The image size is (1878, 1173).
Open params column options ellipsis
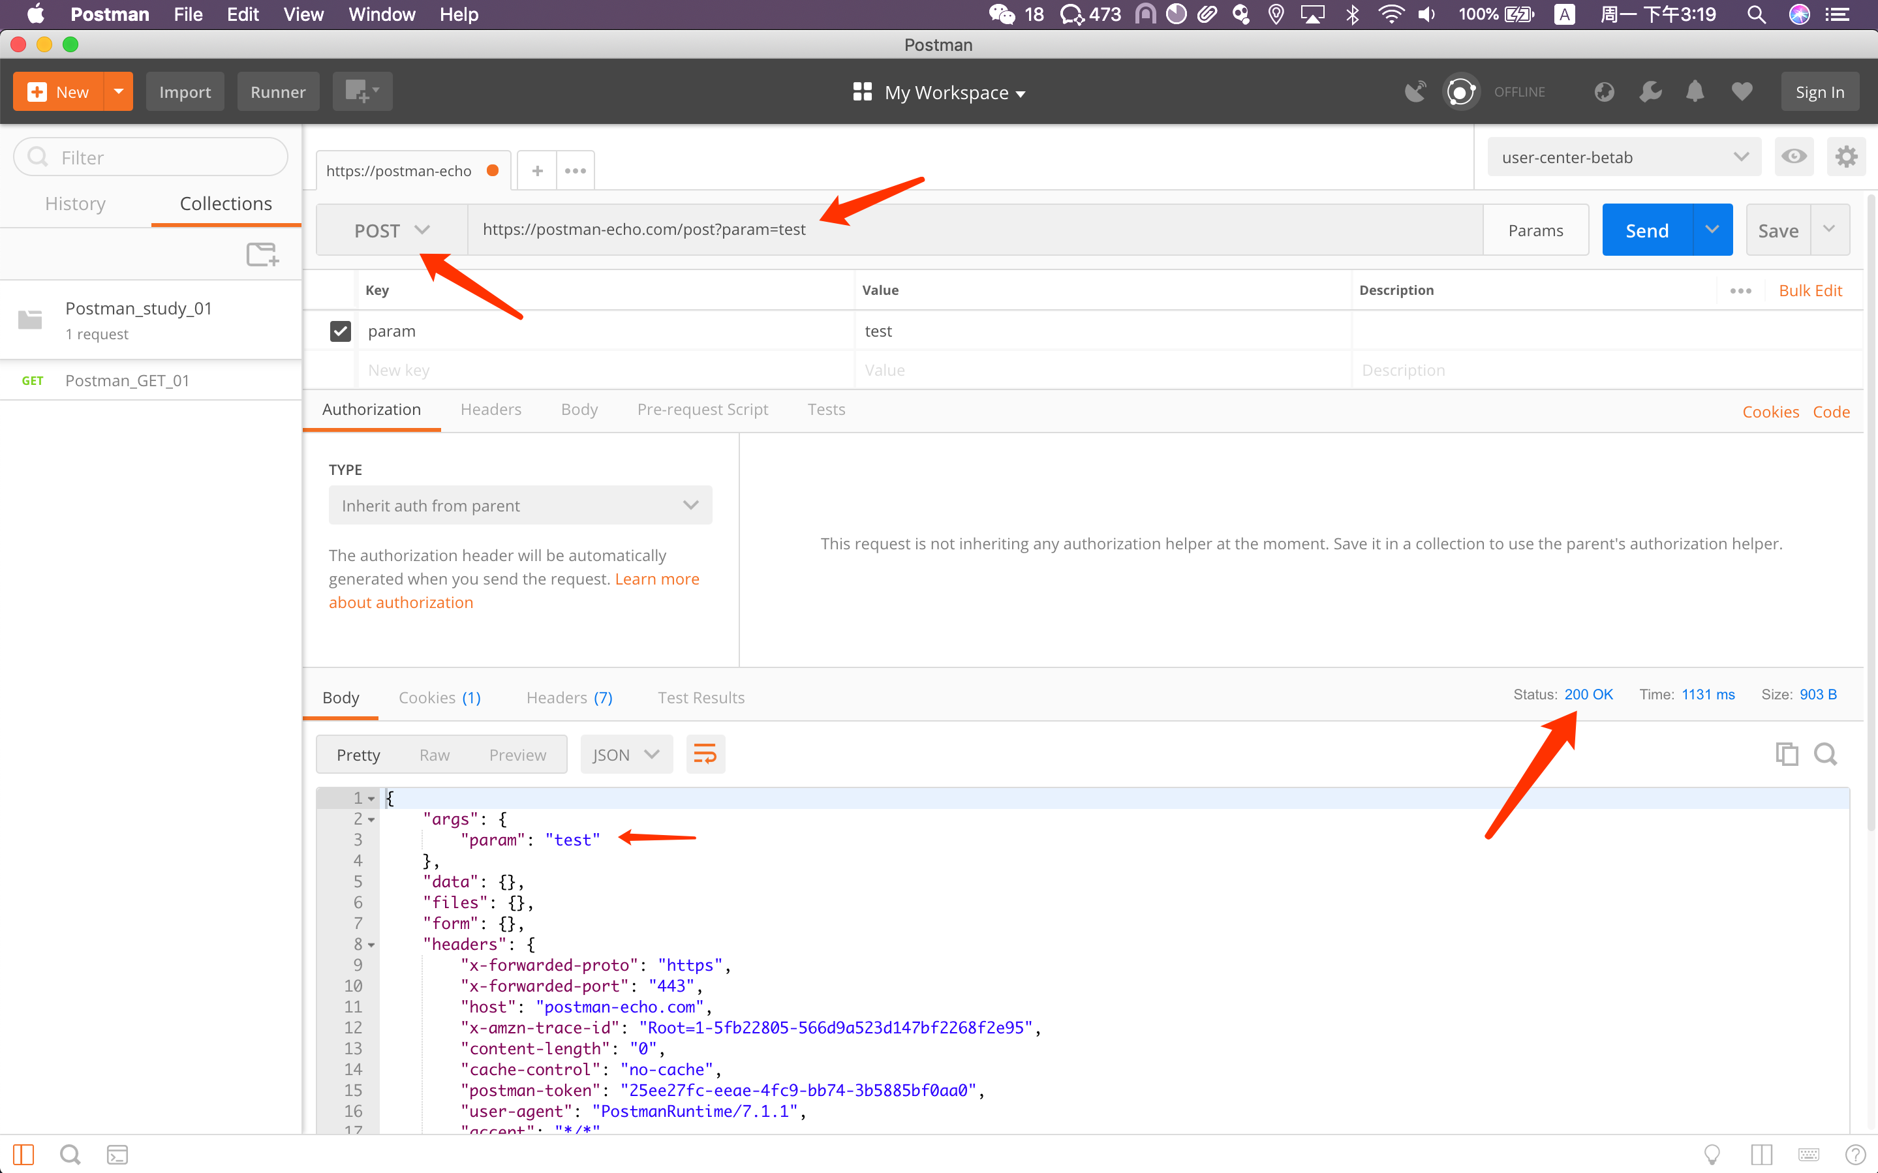pyautogui.click(x=1741, y=291)
